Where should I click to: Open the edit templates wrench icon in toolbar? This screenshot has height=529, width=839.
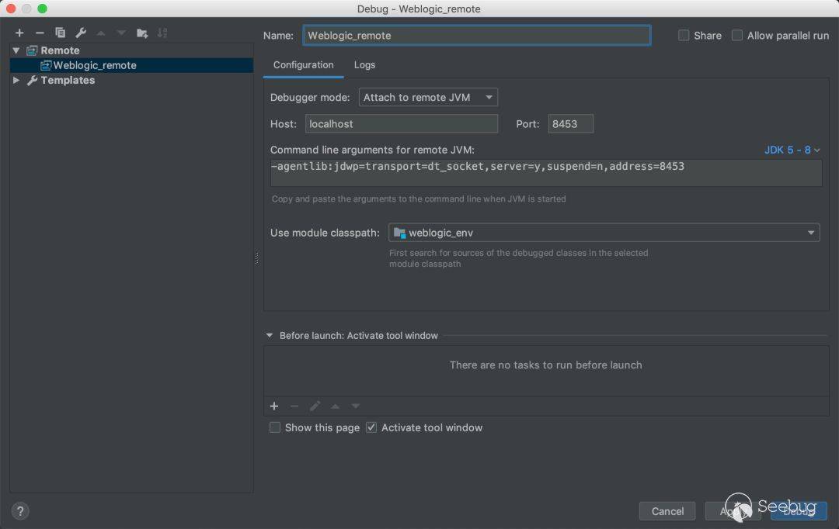click(81, 33)
